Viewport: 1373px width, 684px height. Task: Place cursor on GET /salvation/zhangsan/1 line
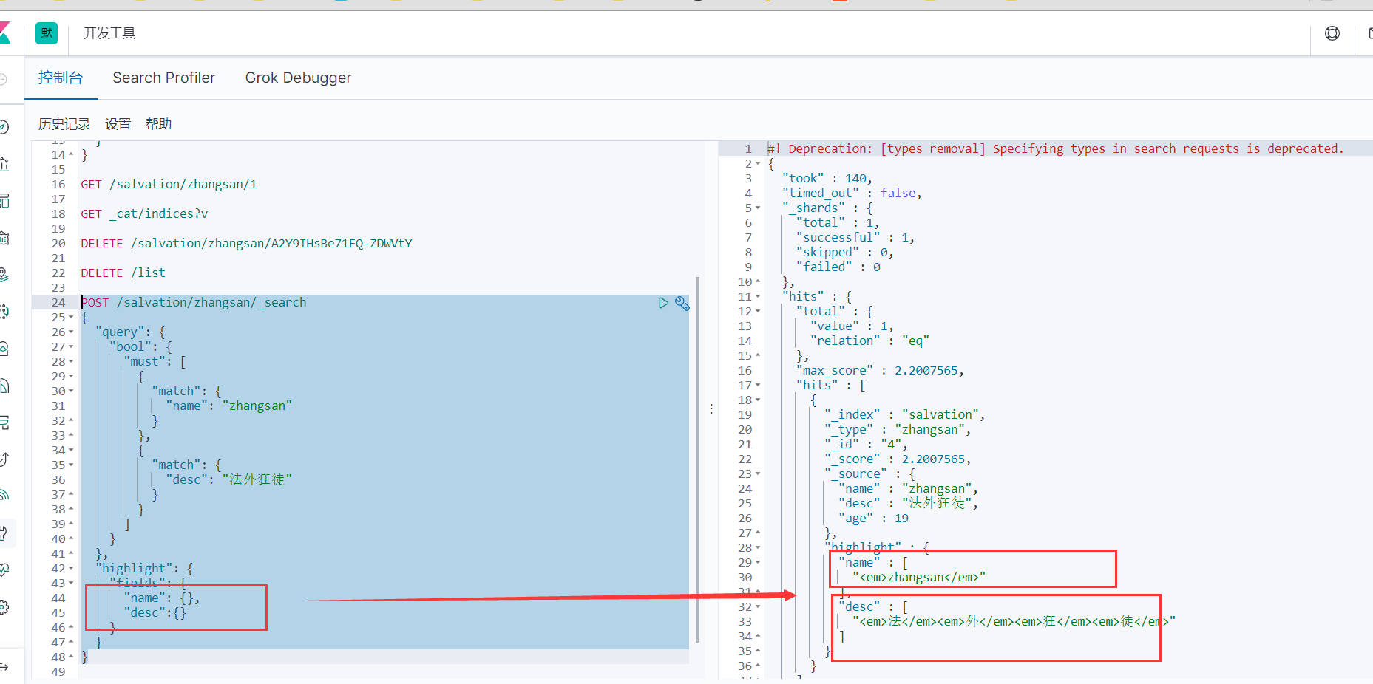(x=169, y=185)
